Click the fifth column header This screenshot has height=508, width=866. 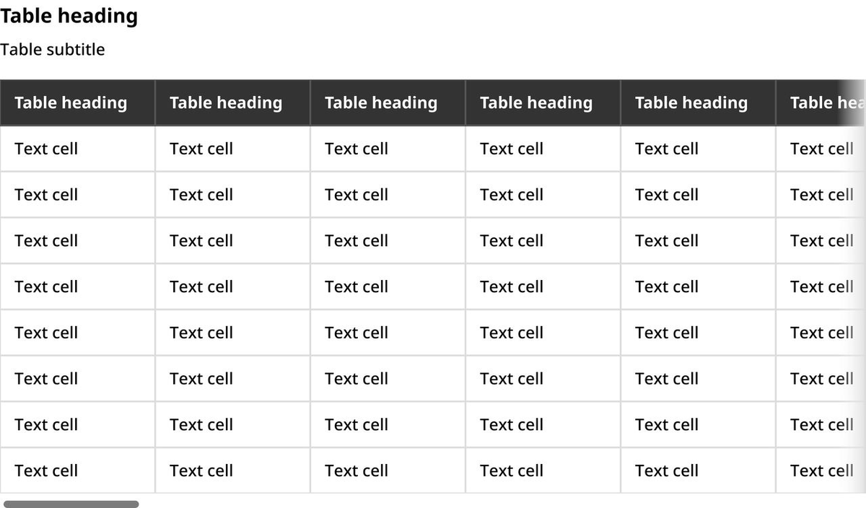pos(691,102)
